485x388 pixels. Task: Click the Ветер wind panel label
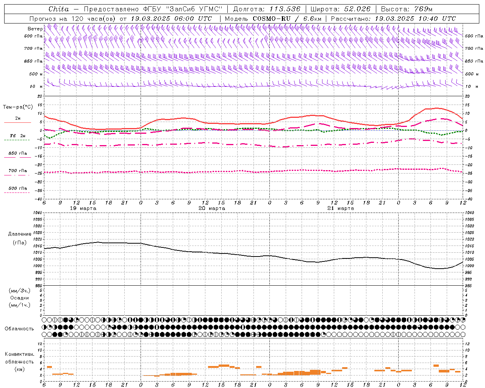(x=35, y=29)
